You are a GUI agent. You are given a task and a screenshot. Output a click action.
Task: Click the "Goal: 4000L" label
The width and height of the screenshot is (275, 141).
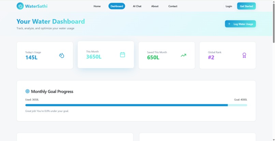pos(241,100)
